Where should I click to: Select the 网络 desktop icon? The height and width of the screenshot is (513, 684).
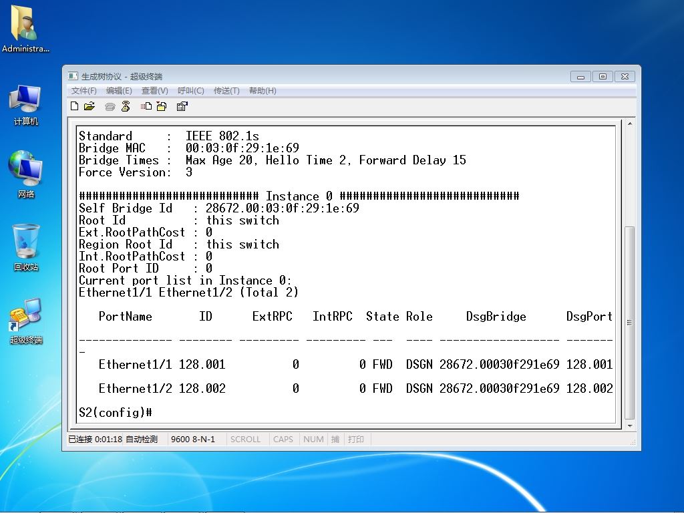[25, 174]
